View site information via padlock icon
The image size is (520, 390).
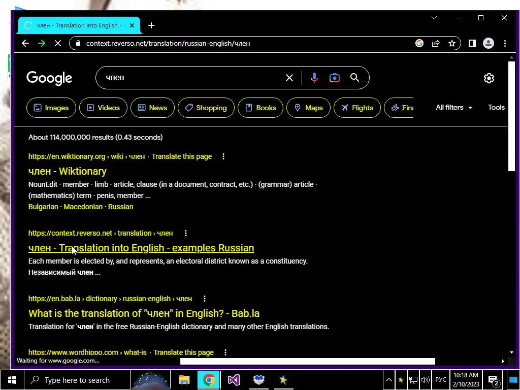pos(78,43)
